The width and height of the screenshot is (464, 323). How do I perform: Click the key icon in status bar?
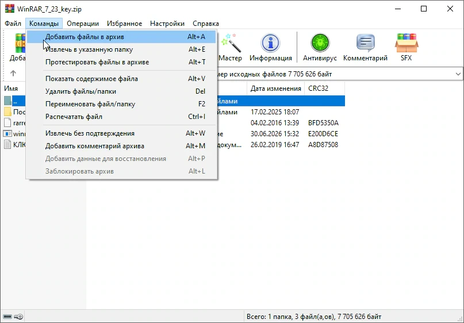18,317
